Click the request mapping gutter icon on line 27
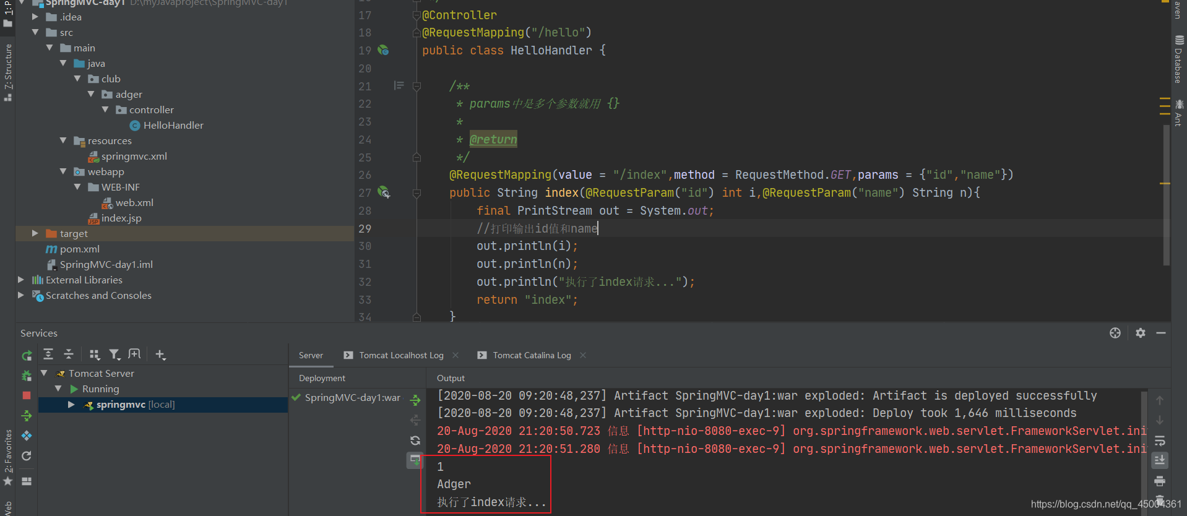1187x516 pixels. (384, 192)
